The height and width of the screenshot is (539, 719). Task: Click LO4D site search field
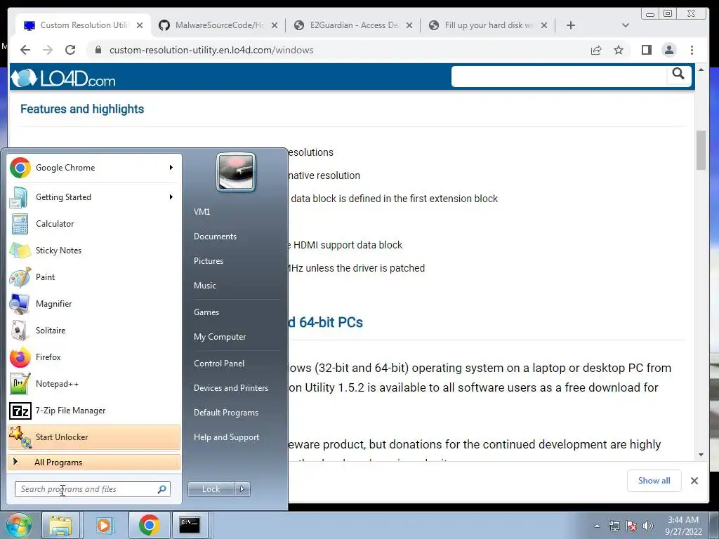click(x=558, y=76)
